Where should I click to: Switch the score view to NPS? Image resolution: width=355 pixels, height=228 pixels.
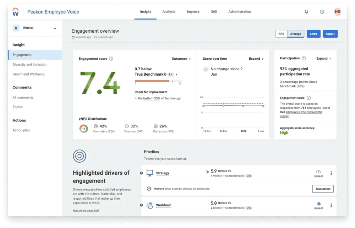(281, 33)
